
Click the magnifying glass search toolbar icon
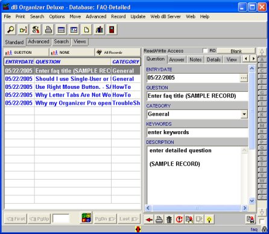[10, 30]
